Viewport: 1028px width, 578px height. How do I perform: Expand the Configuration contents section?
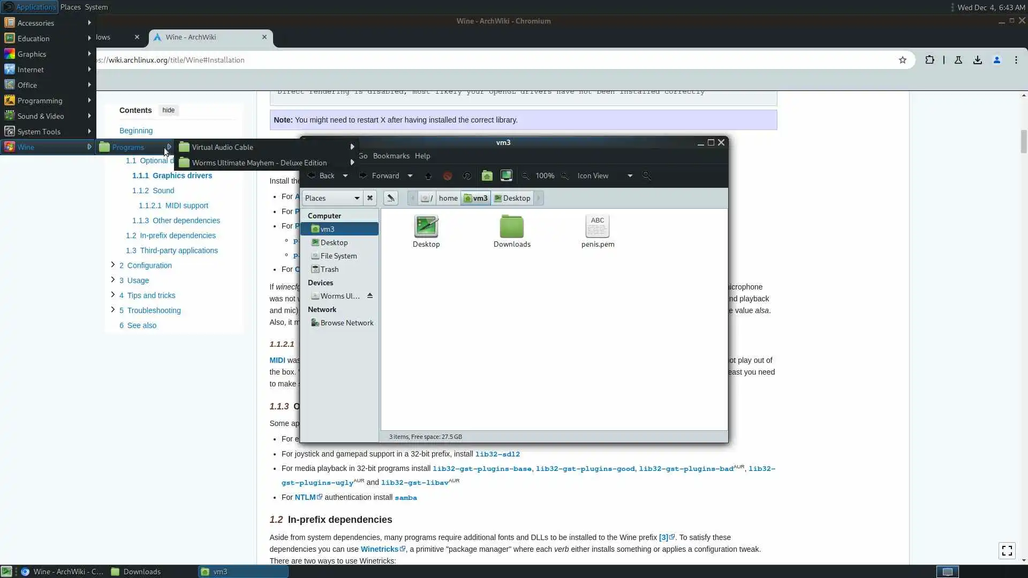[x=112, y=265]
